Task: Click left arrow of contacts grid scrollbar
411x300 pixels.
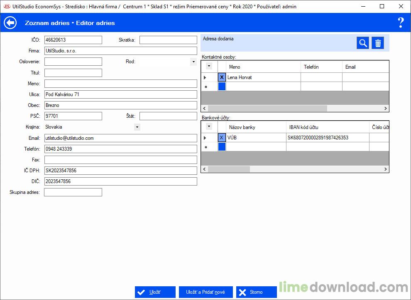Action: click(204, 108)
